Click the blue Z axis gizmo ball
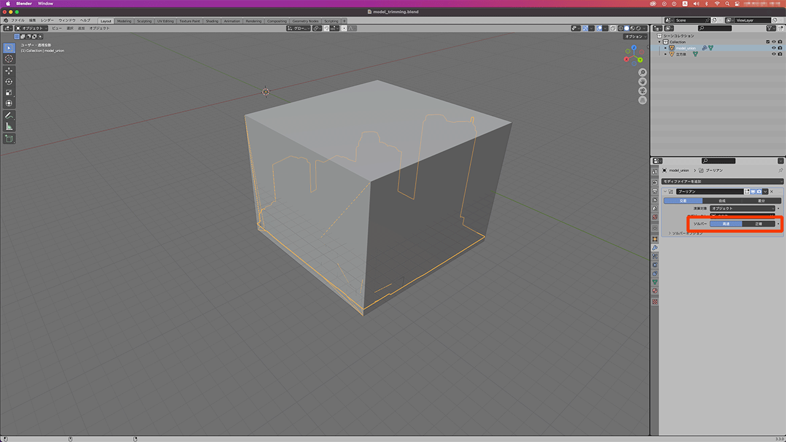The height and width of the screenshot is (442, 786). 634,47
